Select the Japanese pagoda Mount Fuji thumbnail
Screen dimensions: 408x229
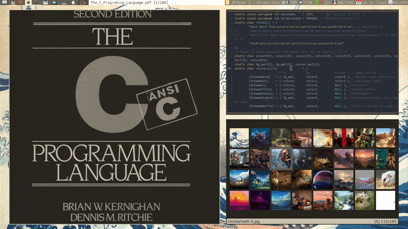(x=323, y=200)
